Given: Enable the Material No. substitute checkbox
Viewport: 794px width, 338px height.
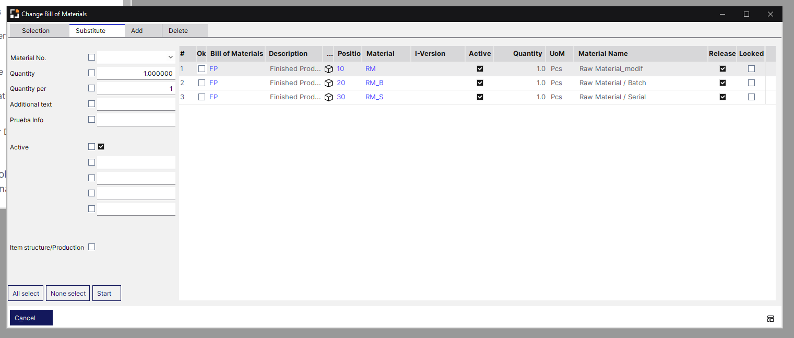Looking at the screenshot, I should tap(92, 57).
